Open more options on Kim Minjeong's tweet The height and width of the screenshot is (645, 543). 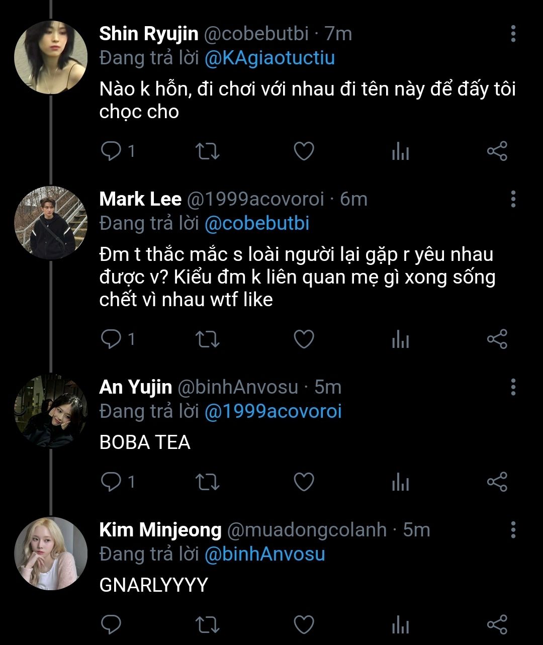513,530
